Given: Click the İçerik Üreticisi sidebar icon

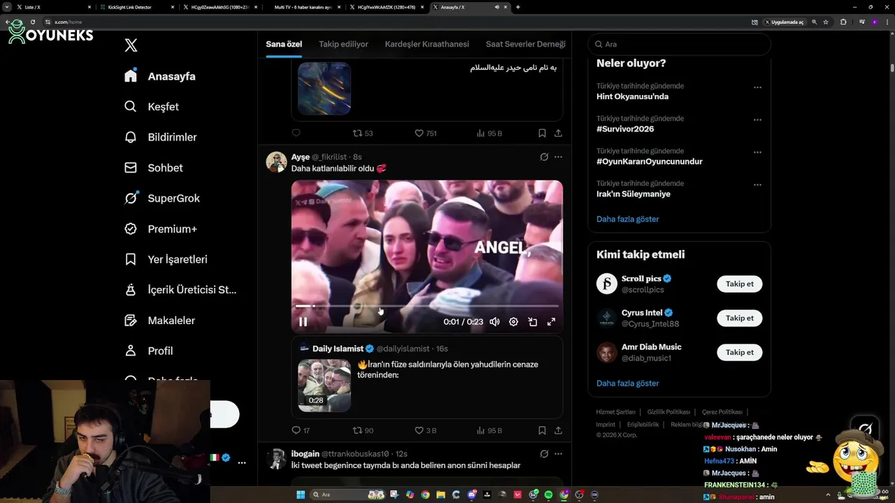Looking at the screenshot, I should click(131, 290).
